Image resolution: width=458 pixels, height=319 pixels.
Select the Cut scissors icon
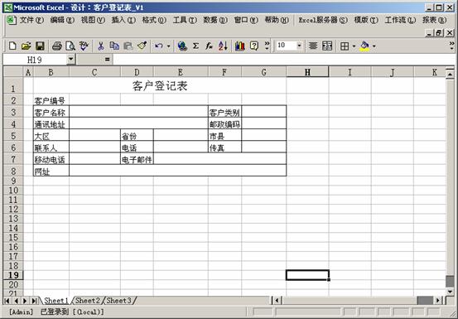coord(101,46)
